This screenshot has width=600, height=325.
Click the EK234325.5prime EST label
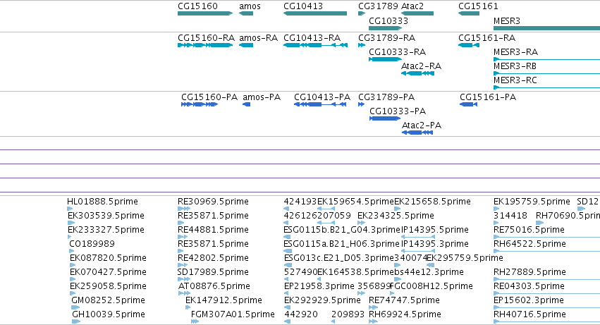[x=396, y=216]
